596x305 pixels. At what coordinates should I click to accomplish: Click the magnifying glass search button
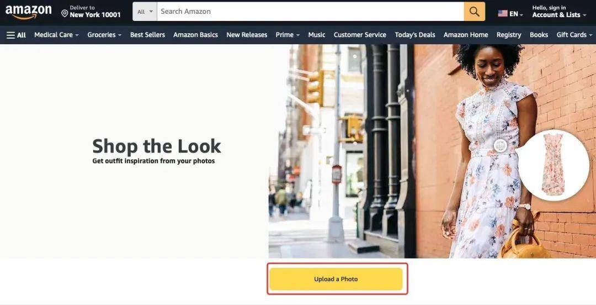475,12
